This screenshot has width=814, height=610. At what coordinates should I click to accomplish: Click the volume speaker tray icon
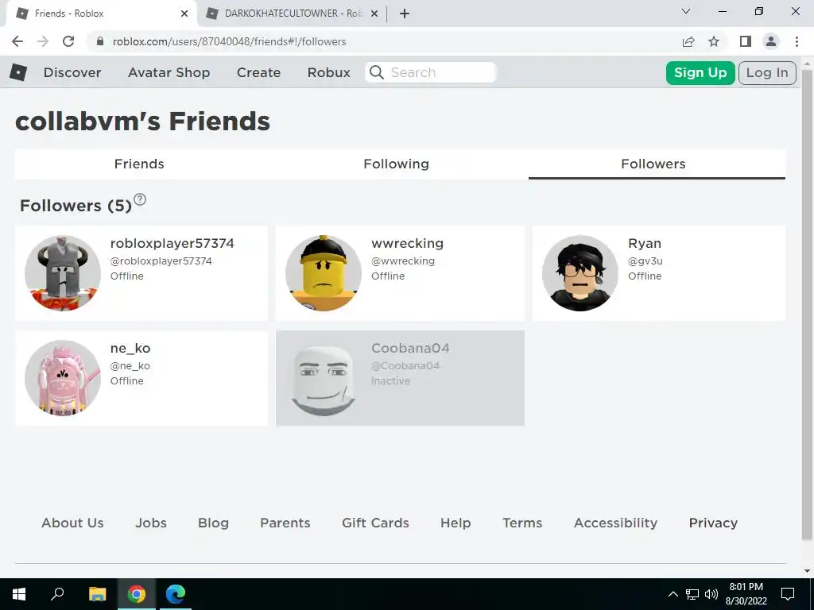[x=711, y=594]
